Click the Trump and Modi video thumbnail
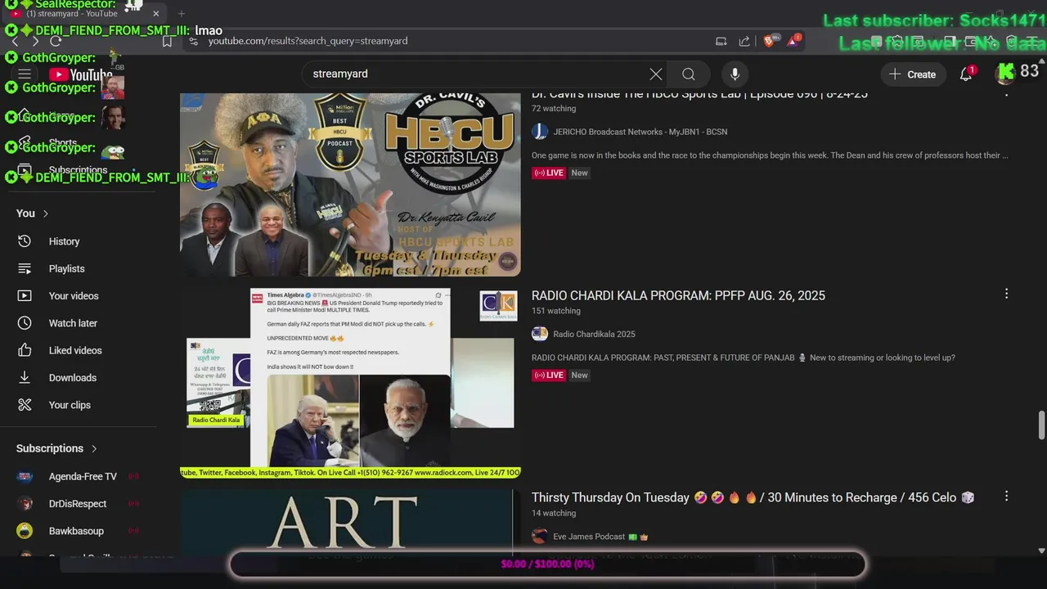This screenshot has height=589, width=1047. (x=350, y=383)
